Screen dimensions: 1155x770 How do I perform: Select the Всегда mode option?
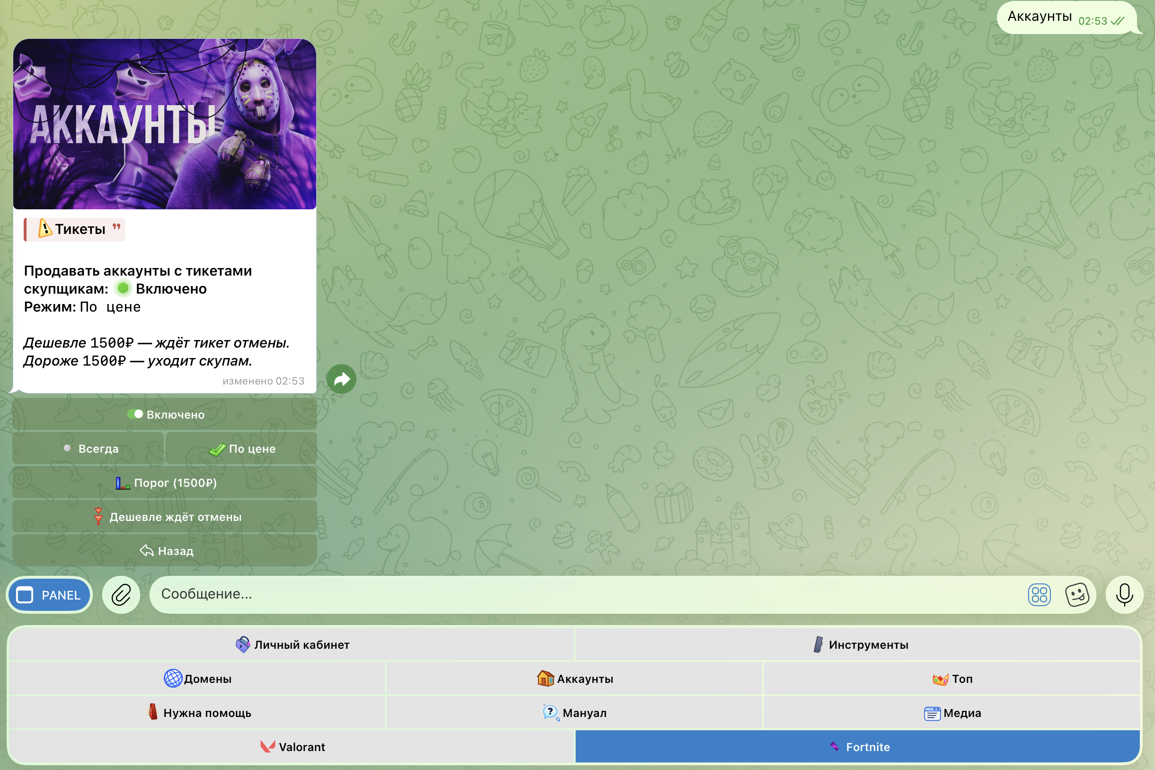tap(88, 448)
